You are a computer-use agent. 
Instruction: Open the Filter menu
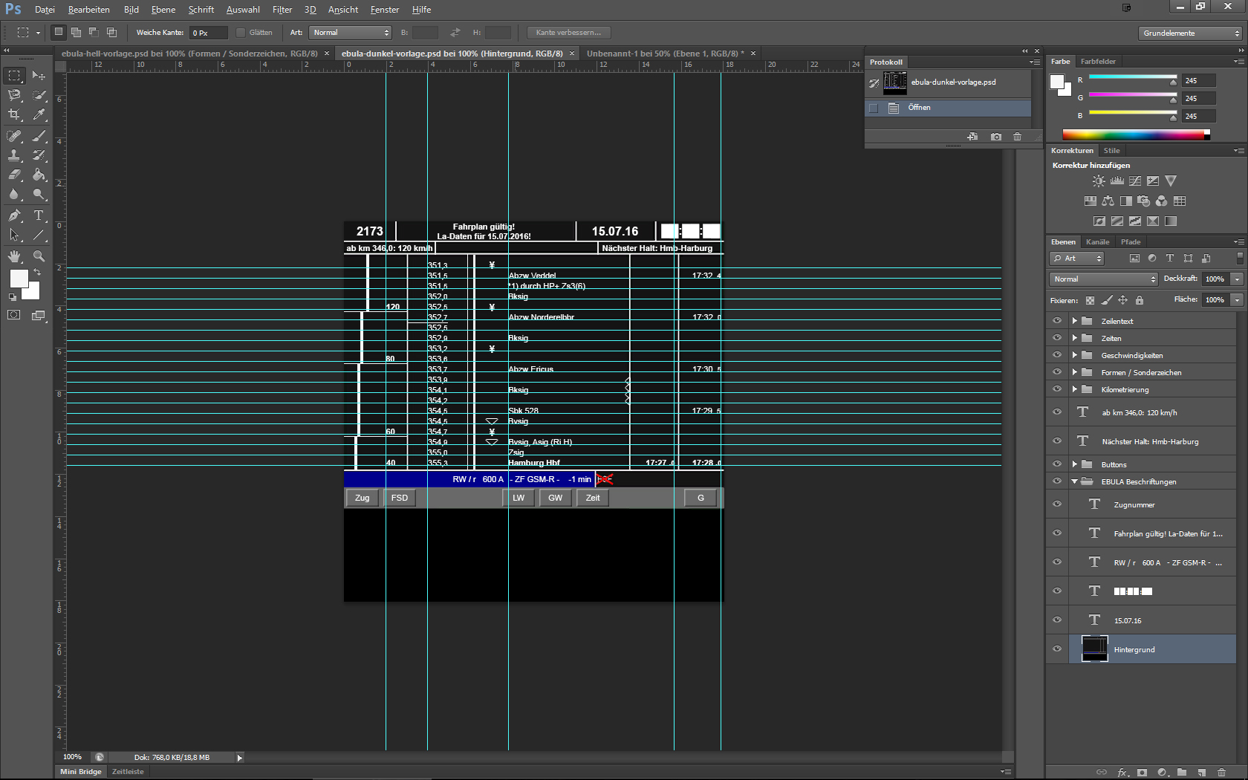click(x=282, y=10)
